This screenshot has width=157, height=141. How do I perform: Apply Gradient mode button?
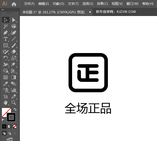[x=10, y=127]
